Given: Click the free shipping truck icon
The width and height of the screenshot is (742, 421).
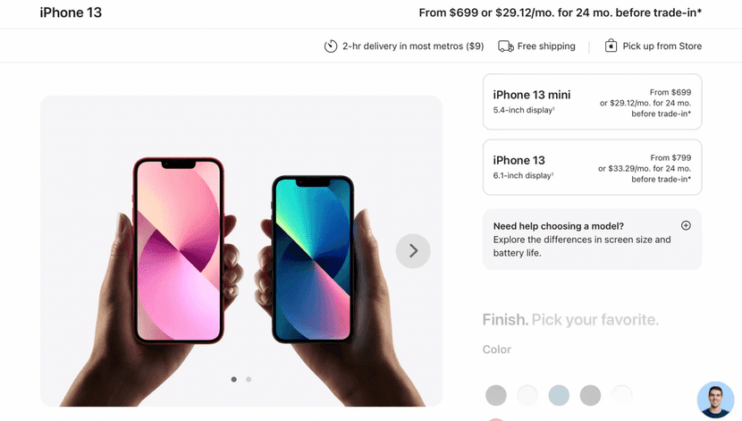Looking at the screenshot, I should [x=505, y=46].
